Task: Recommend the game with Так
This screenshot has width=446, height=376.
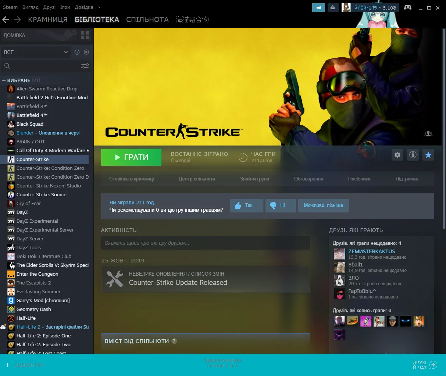Action: pos(247,205)
